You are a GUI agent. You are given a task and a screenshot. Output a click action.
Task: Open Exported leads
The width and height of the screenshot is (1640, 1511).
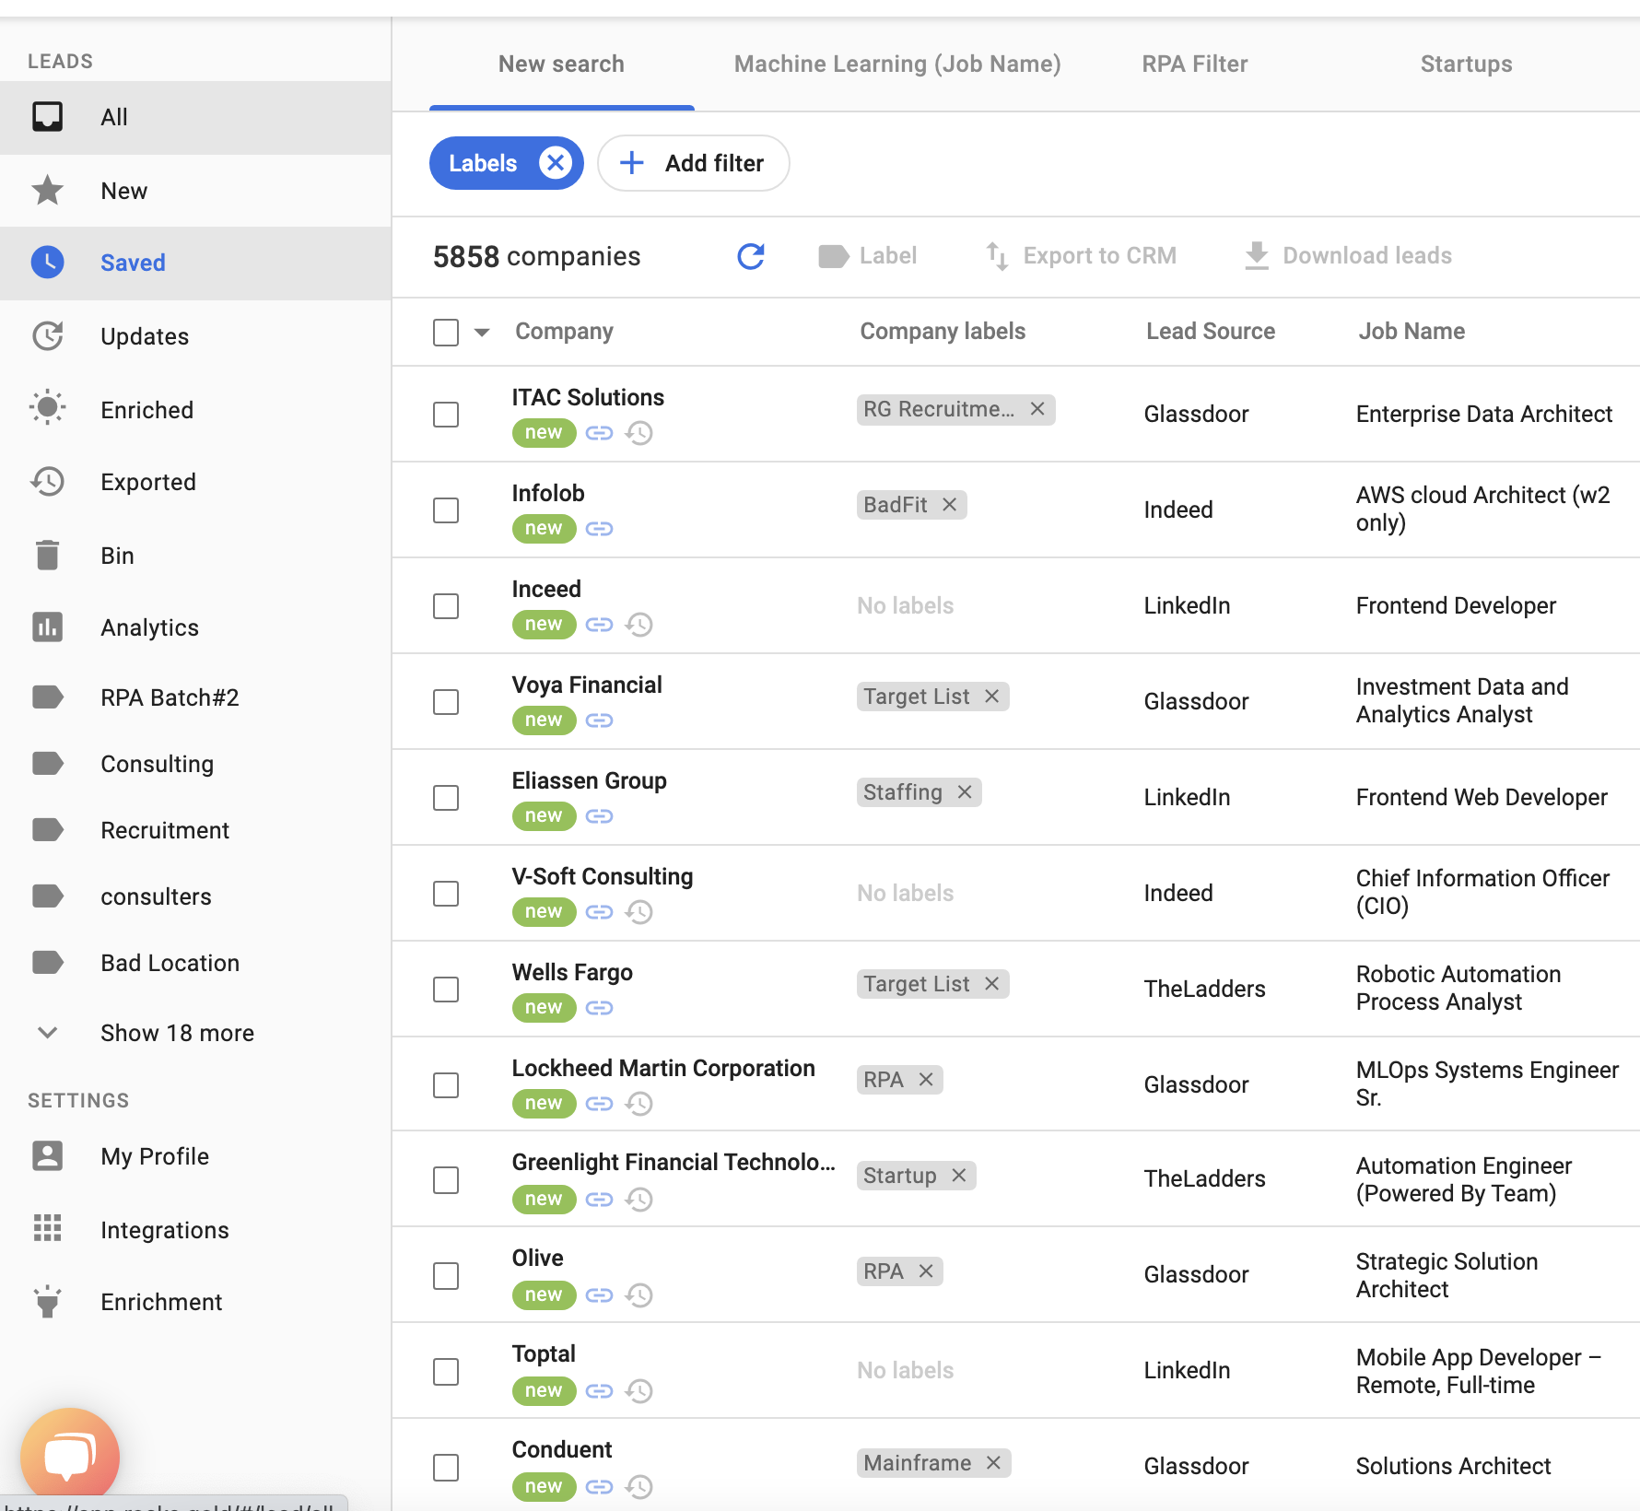coord(195,482)
